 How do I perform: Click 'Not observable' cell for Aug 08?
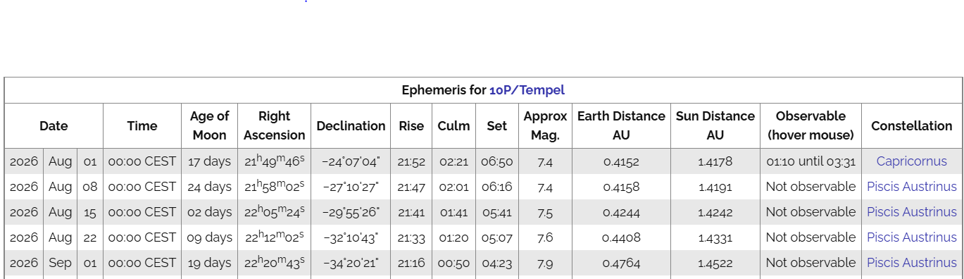810,187
